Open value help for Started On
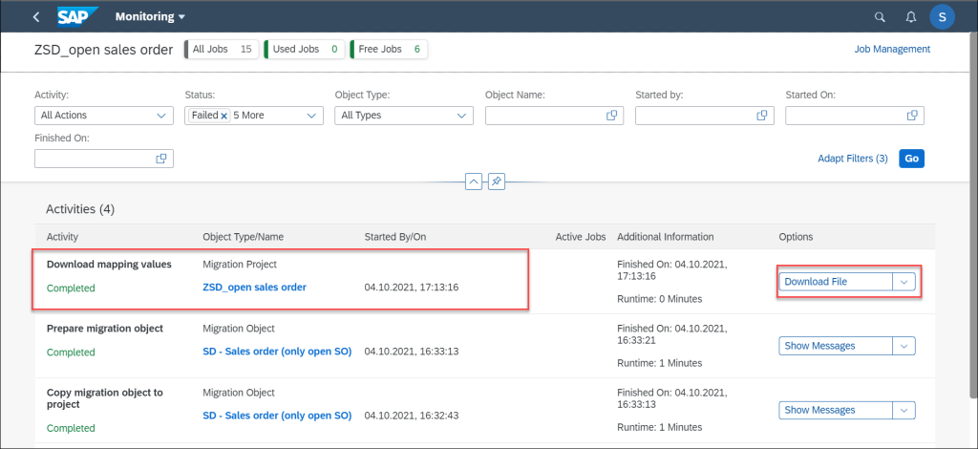 pos(912,116)
